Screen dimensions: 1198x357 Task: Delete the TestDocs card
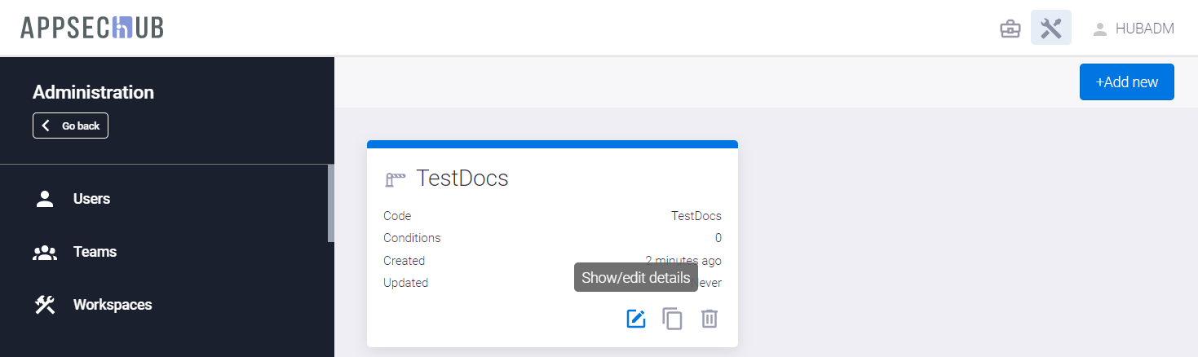click(710, 319)
